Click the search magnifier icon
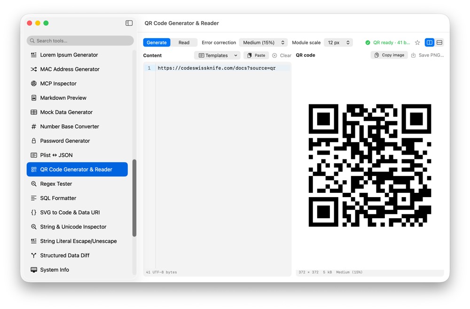 point(32,41)
